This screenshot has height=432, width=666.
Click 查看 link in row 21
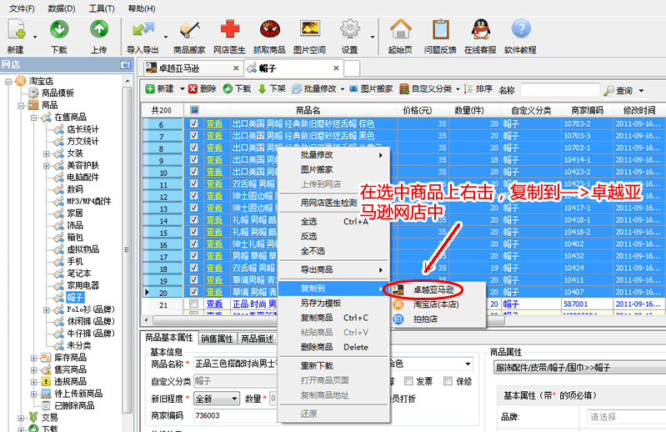coord(214,304)
